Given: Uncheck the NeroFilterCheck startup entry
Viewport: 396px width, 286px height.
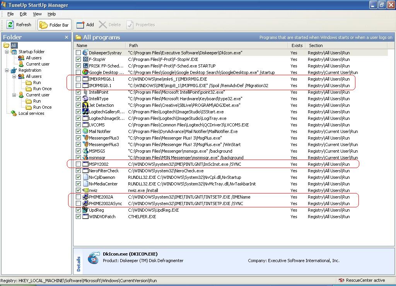Looking at the screenshot, I should click(78, 171).
